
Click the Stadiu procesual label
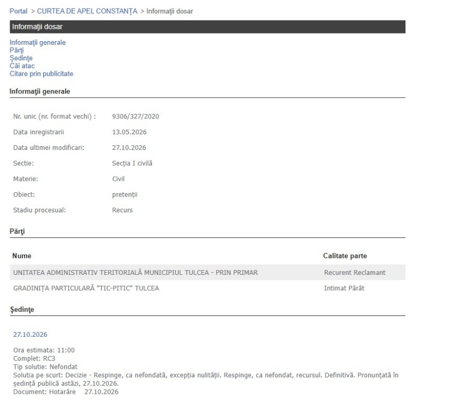[x=39, y=210]
